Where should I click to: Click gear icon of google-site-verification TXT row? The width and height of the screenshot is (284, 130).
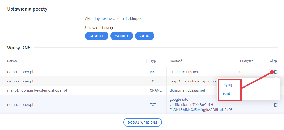[275, 105]
